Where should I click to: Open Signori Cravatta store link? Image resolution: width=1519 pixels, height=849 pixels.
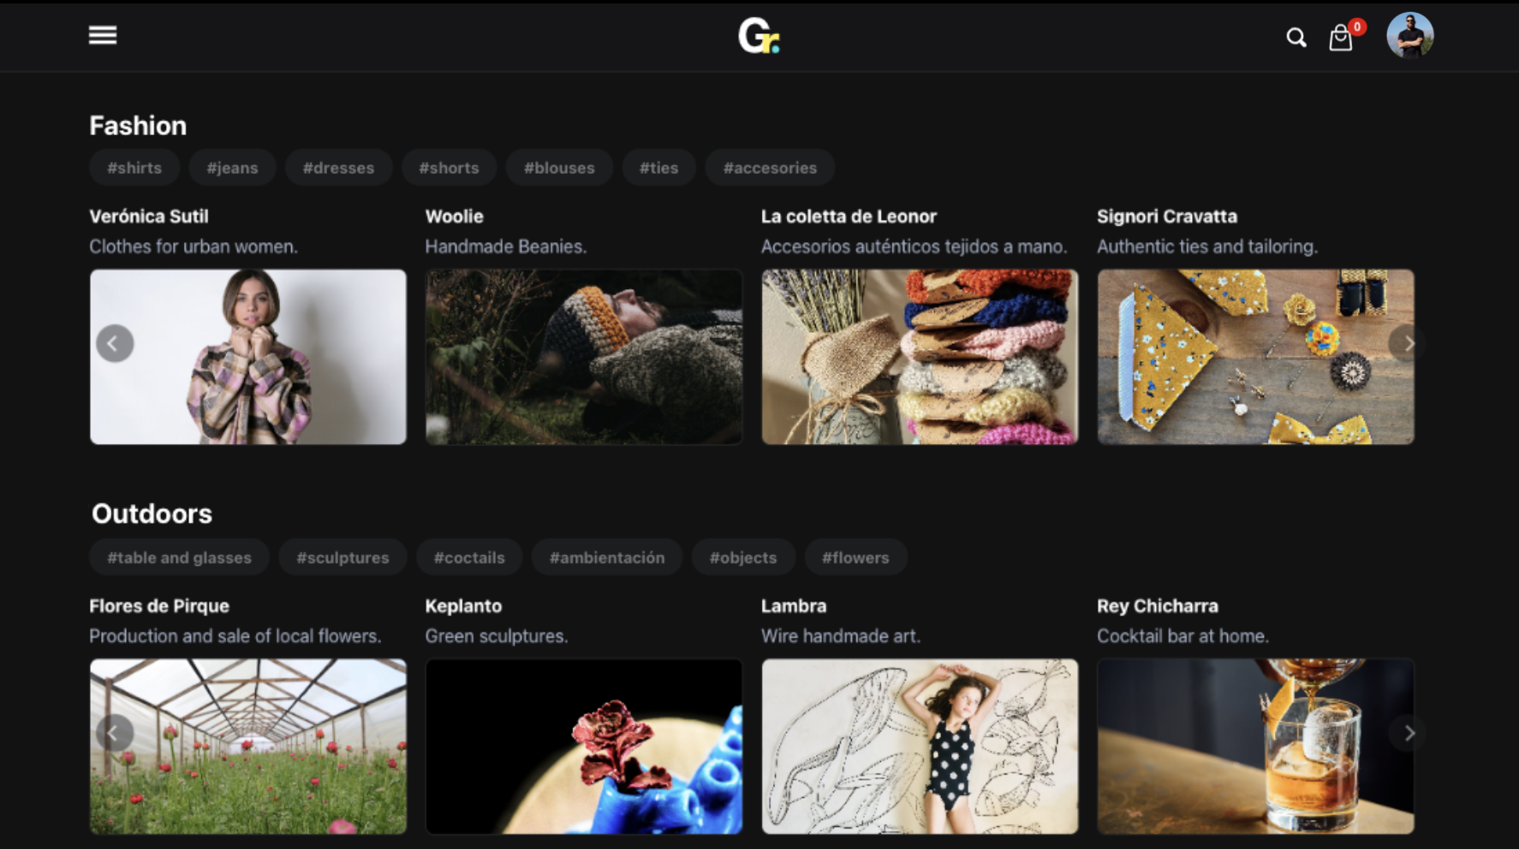(1166, 217)
